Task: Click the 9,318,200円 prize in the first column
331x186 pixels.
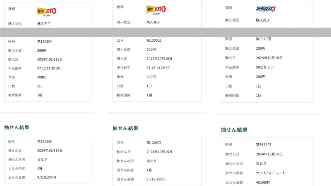Action: tap(47, 177)
